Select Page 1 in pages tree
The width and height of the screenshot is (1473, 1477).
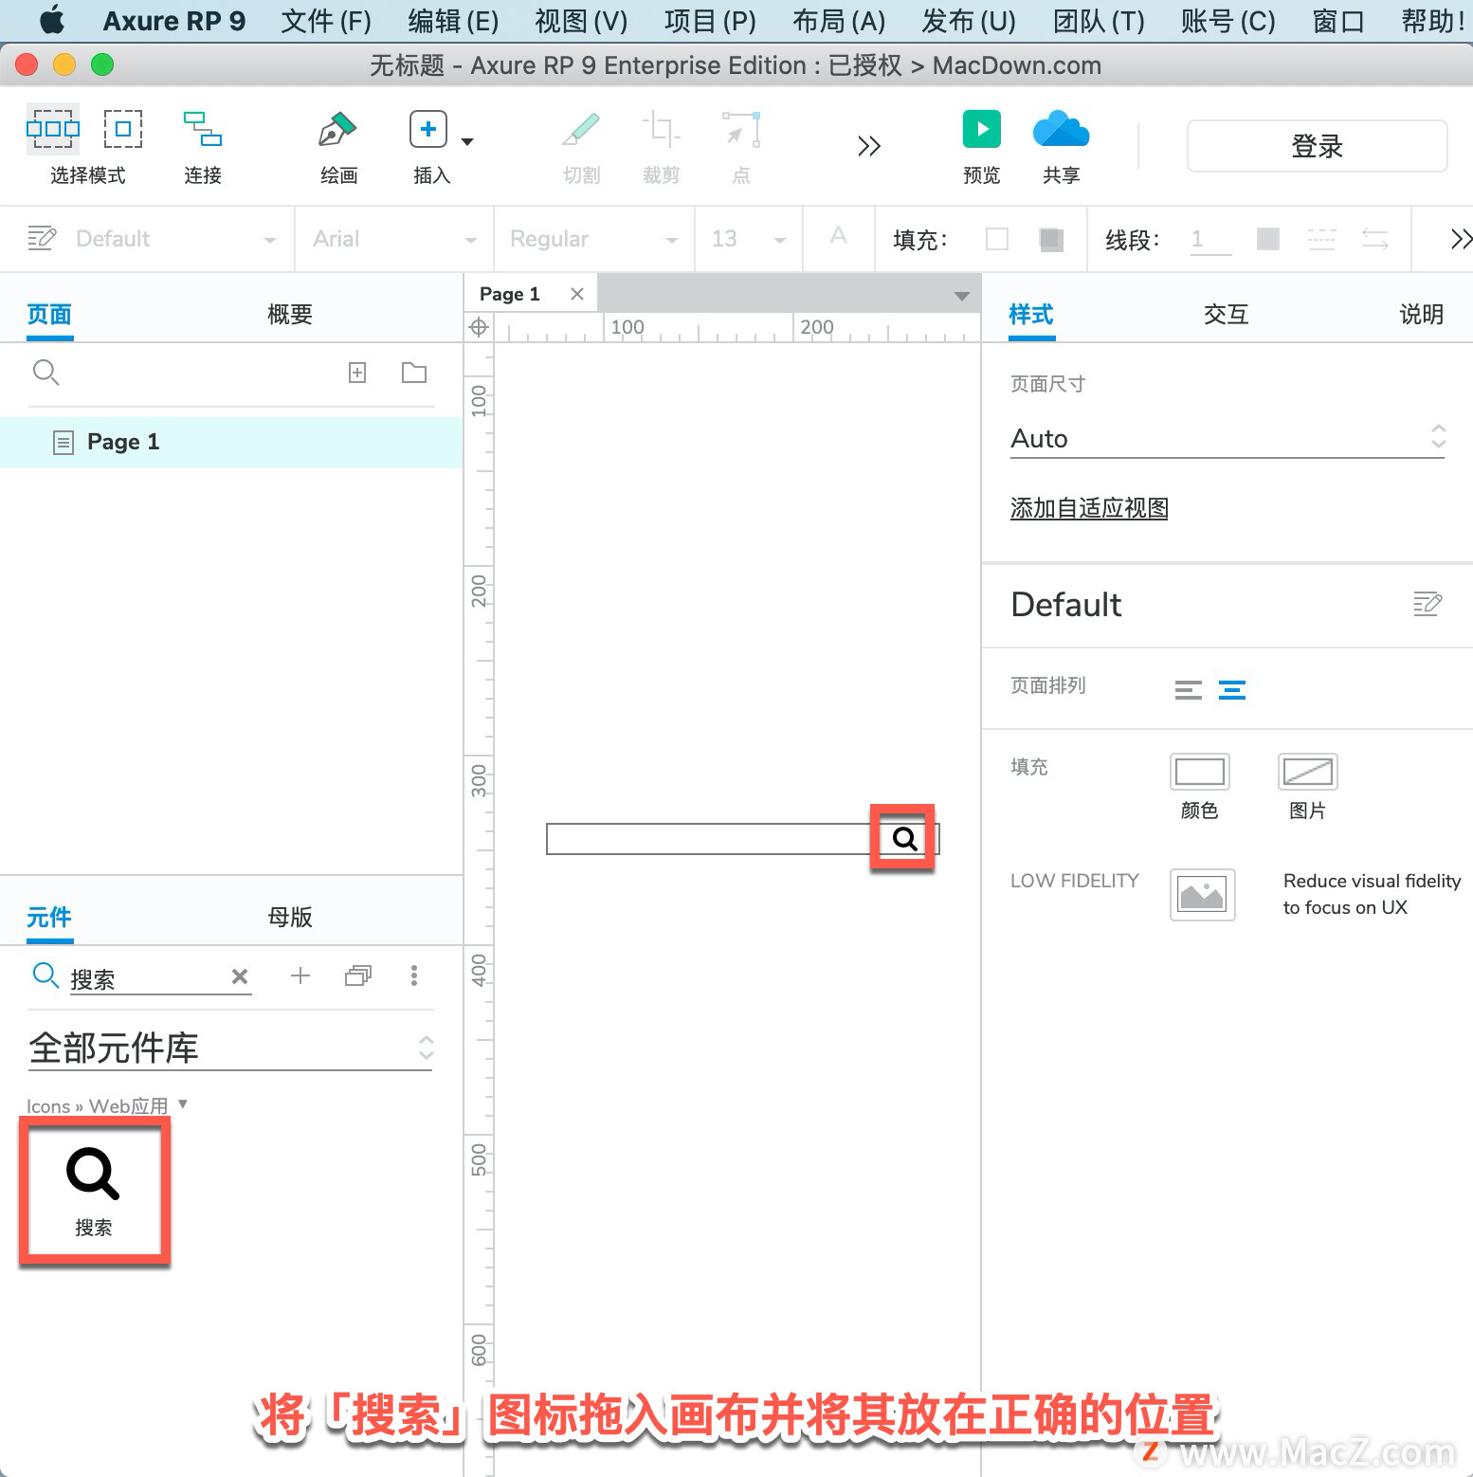coord(231,442)
